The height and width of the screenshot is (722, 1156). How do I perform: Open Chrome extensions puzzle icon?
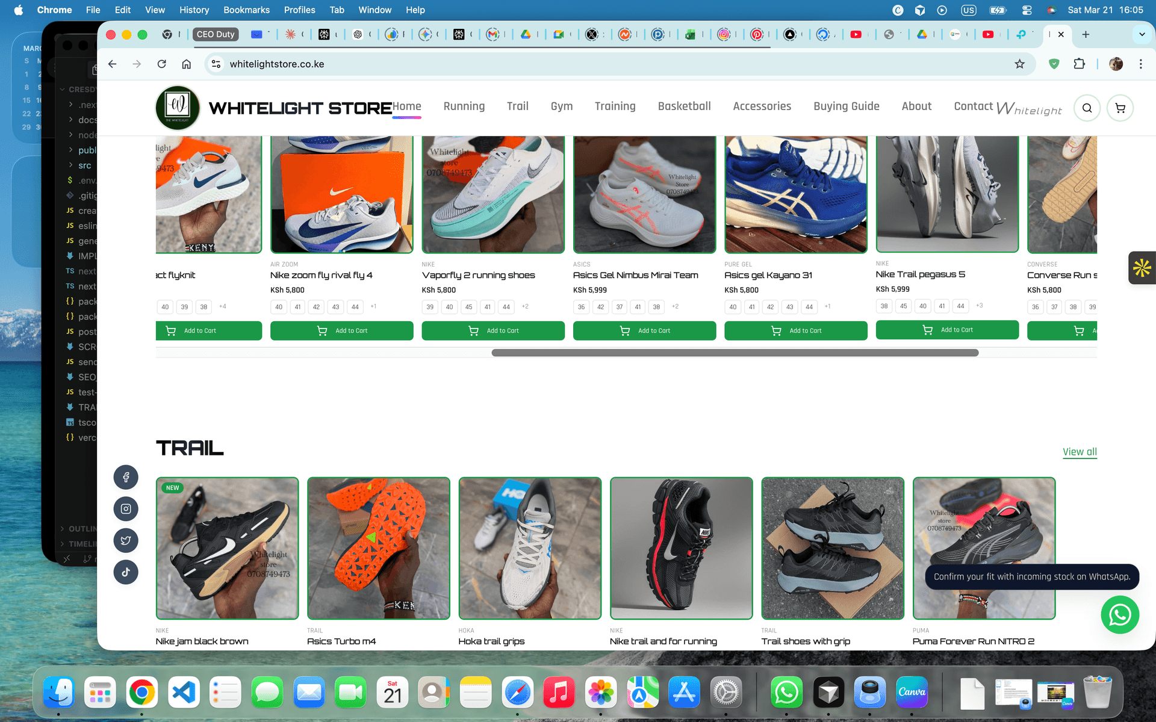click(1079, 64)
